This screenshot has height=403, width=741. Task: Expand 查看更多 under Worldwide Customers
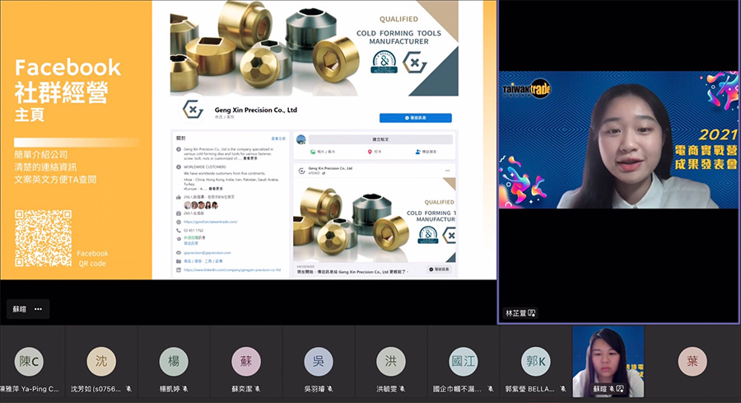(216, 188)
